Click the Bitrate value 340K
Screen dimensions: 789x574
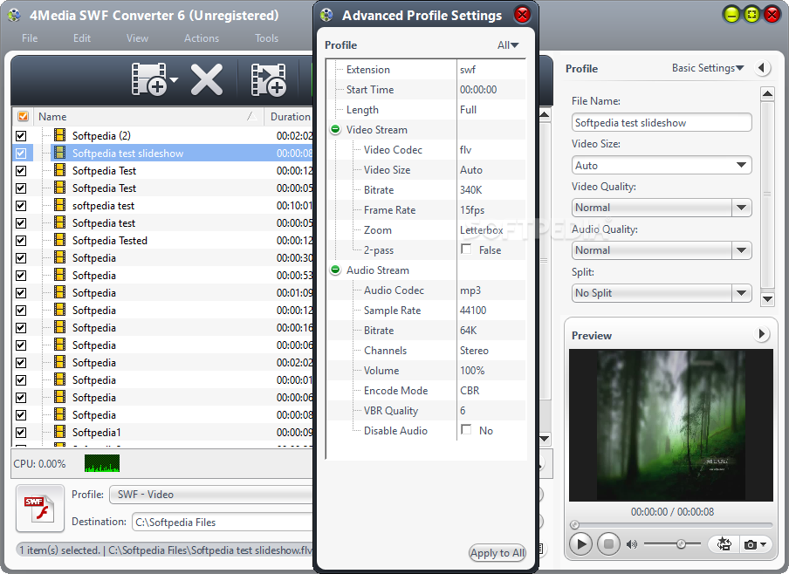pyautogui.click(x=471, y=189)
